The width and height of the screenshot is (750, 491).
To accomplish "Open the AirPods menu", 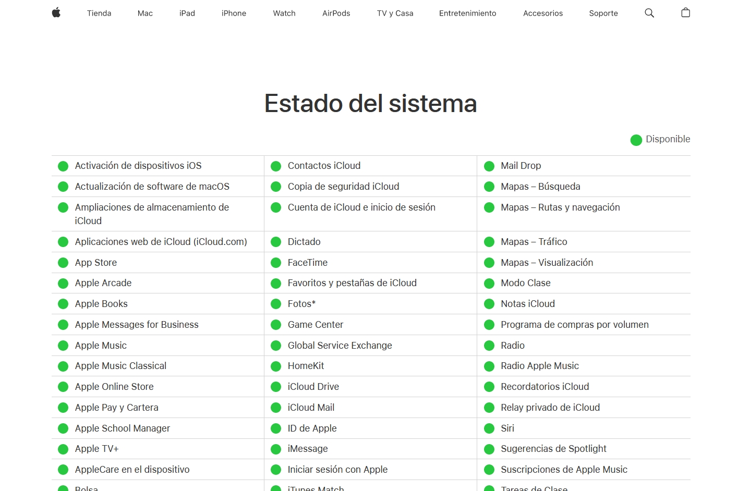I will (336, 13).
